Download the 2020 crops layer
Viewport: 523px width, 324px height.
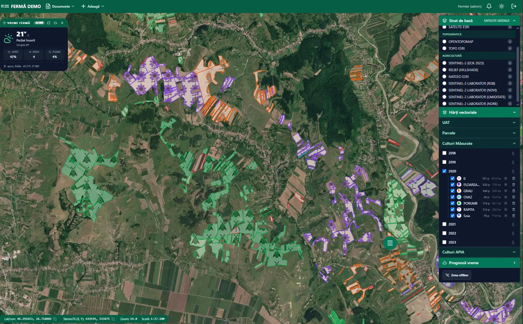pos(513,171)
